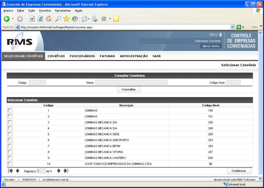Open the Ferramentas menu
Viewport: 264px width, 188px height.
(x=63, y=11)
